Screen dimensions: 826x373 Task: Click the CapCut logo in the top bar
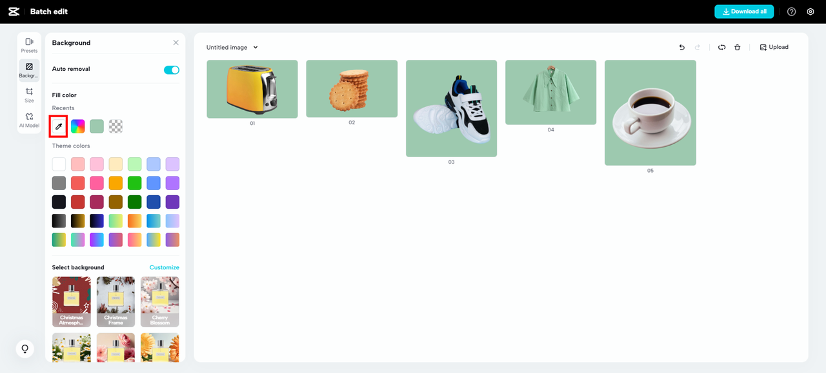pos(14,12)
